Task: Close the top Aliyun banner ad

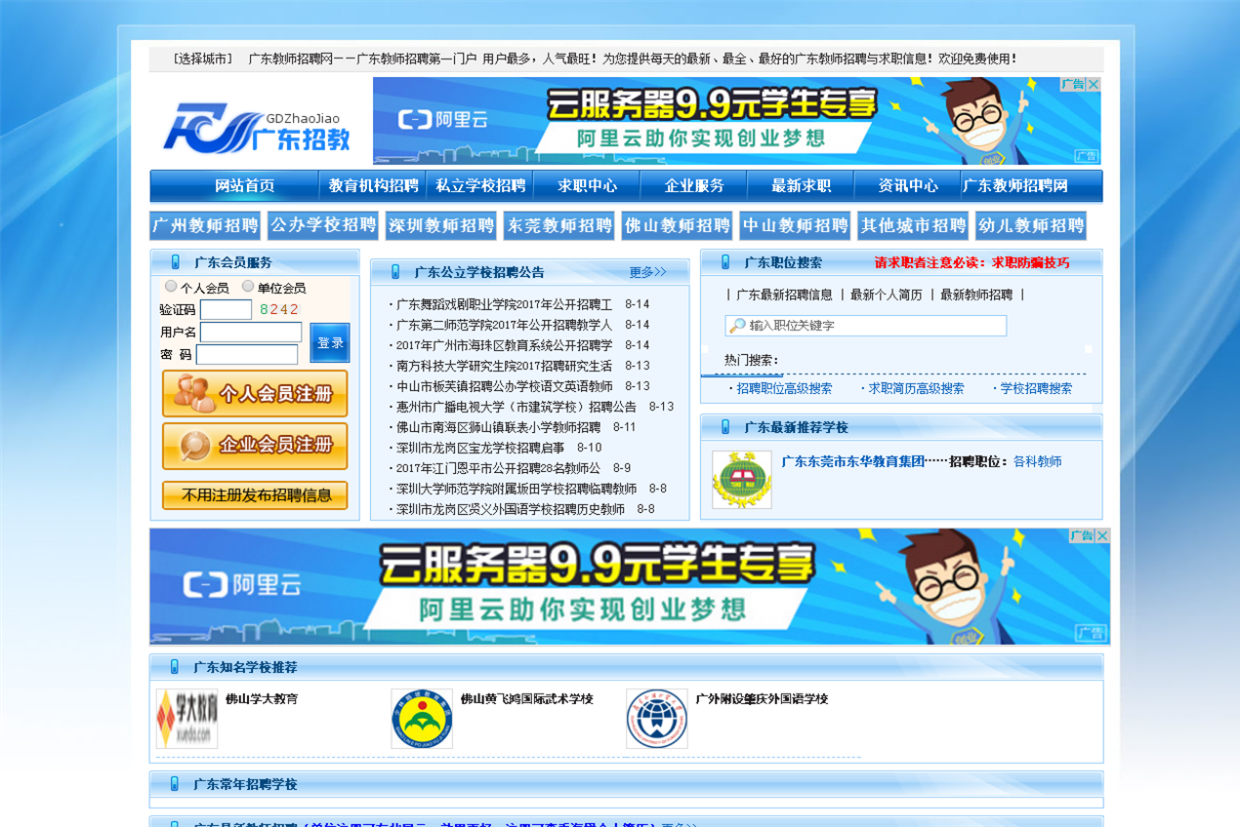Action: pyautogui.click(x=1094, y=85)
